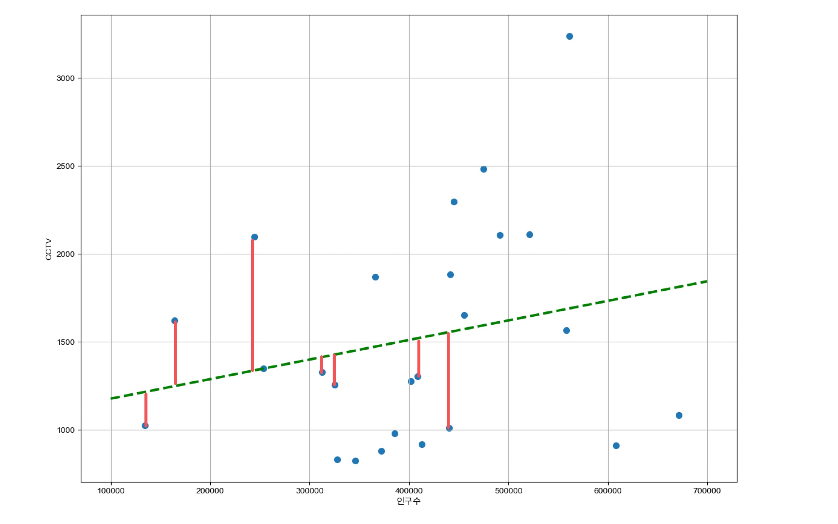
Task: Click the blue point just above 1000 near 670000
Action: (679, 415)
